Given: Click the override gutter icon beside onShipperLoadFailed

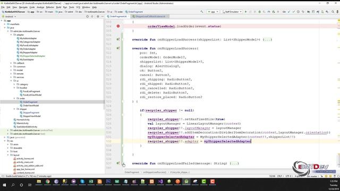Looking at the screenshot, I should click(x=118, y=163).
